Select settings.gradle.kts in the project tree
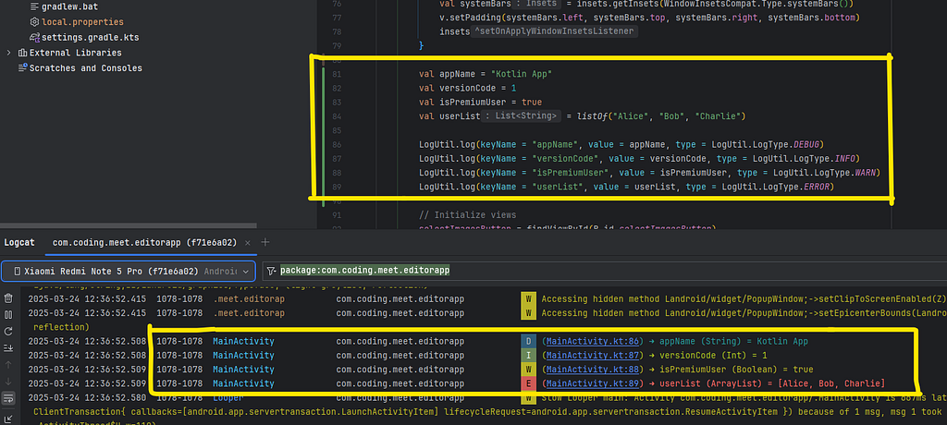Screen dimensions: 947x425 [x=90, y=38]
